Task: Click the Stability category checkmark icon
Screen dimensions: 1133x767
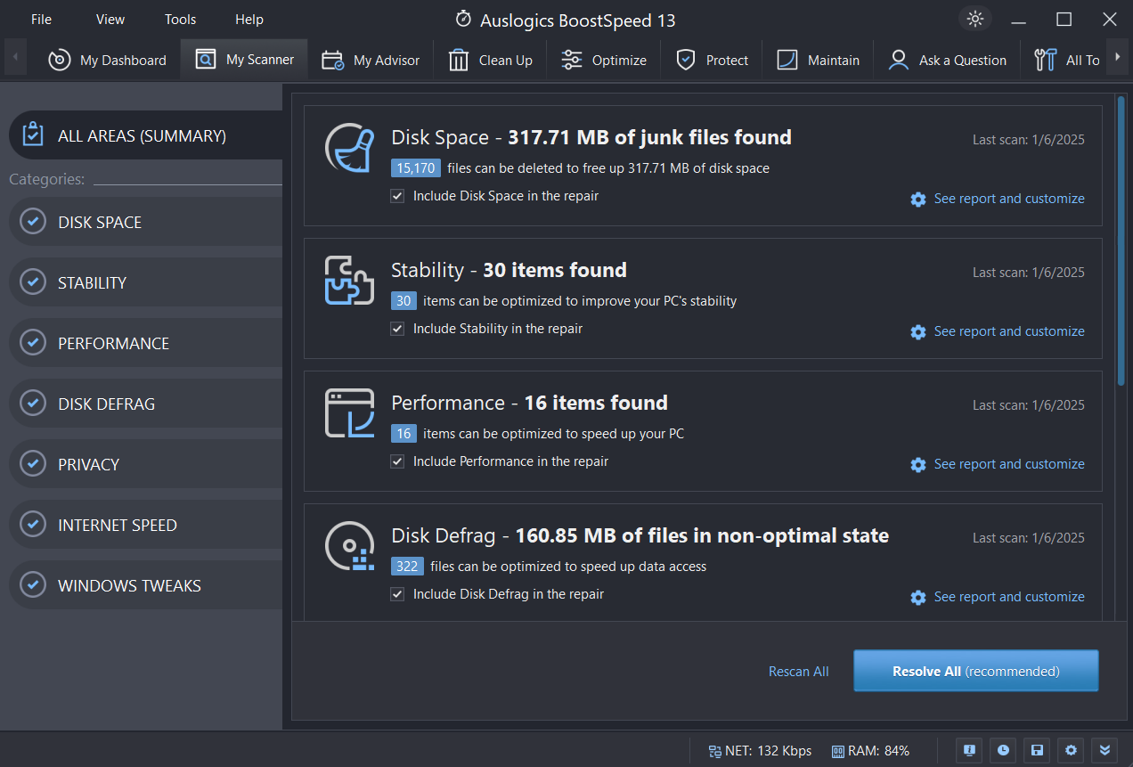Action: 33,282
